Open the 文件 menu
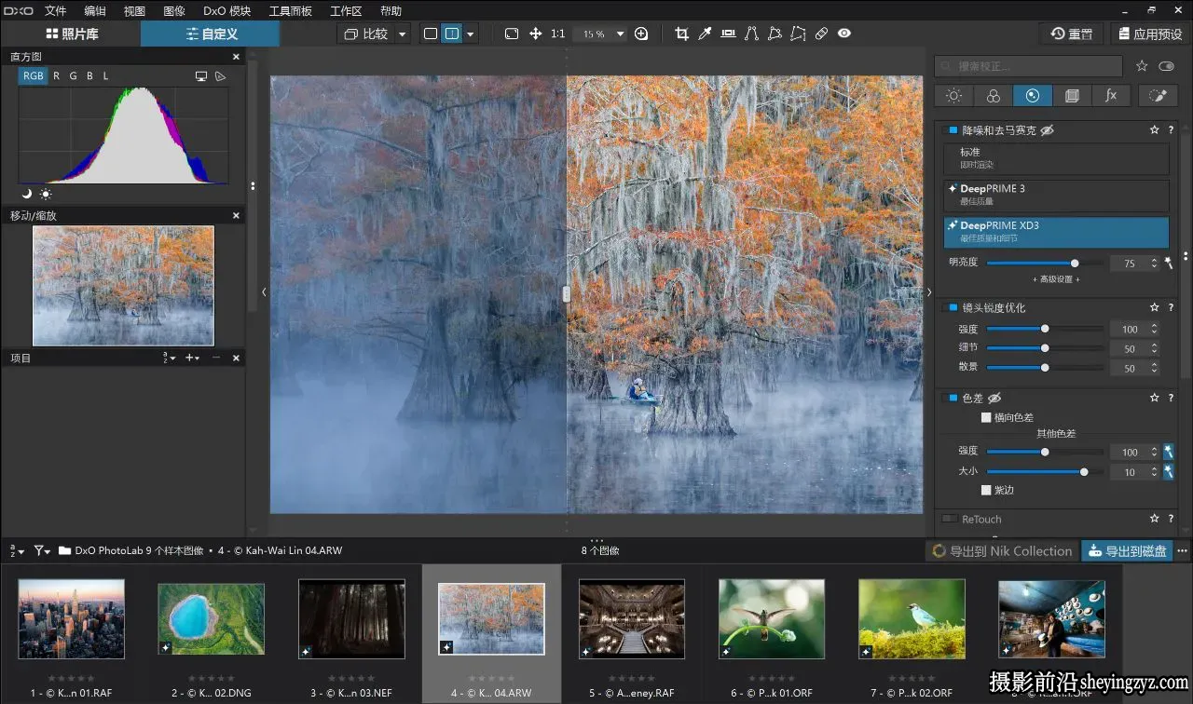This screenshot has height=704, width=1193. click(56, 11)
